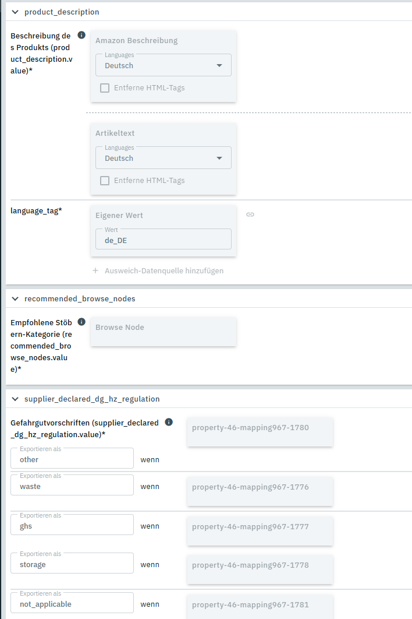Select the property-46-mapping967-1776 card
Image resolution: width=412 pixels, height=619 pixels.
[260, 490]
